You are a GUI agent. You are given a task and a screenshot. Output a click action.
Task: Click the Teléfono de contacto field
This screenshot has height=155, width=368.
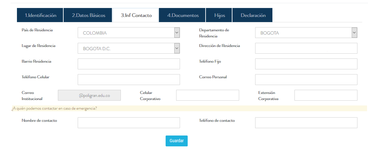[306, 123]
